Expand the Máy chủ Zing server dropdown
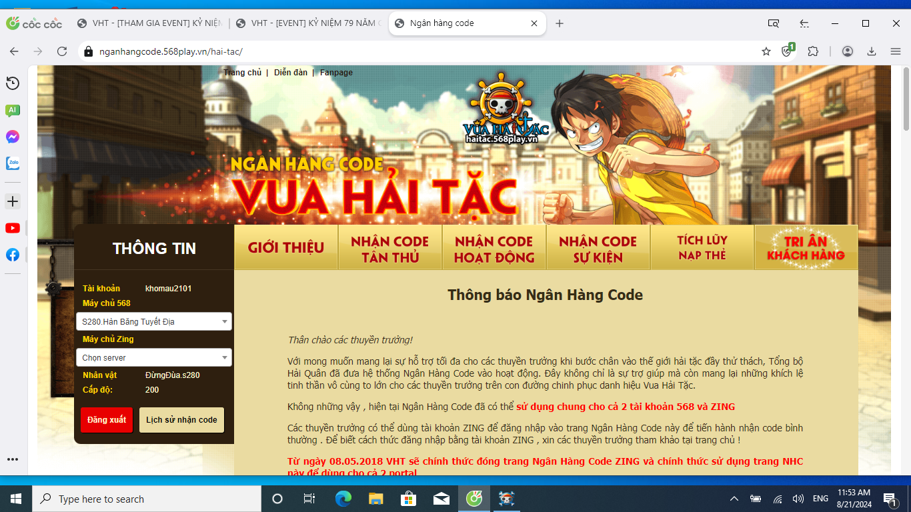 154,357
